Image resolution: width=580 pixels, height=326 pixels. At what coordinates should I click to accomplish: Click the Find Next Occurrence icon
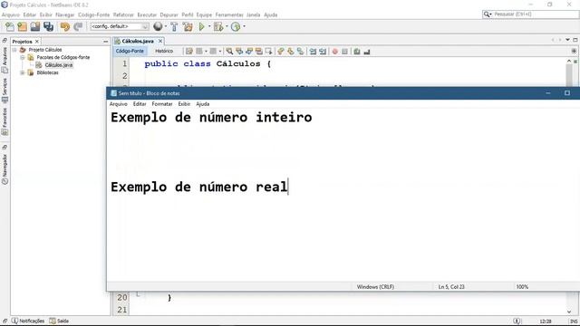(249, 52)
